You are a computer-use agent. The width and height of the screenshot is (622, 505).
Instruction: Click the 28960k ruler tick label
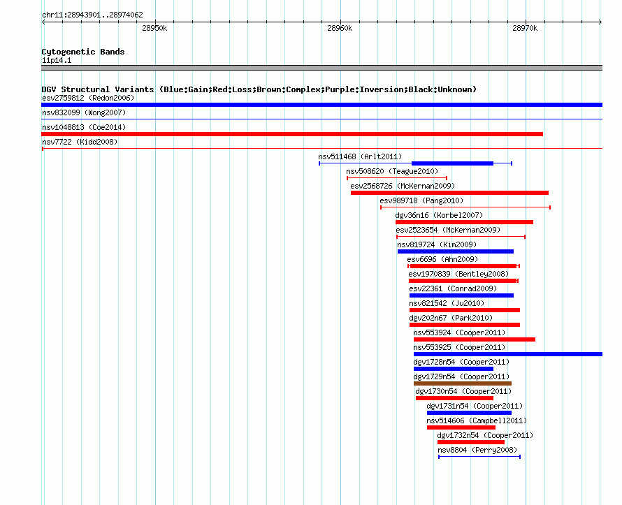[x=340, y=28]
